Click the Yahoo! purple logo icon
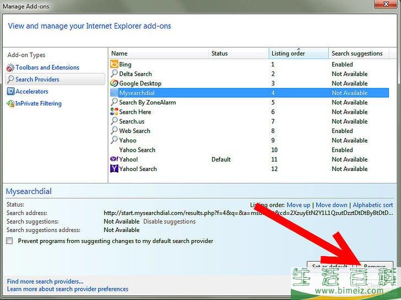401x300 pixels. coord(114,159)
